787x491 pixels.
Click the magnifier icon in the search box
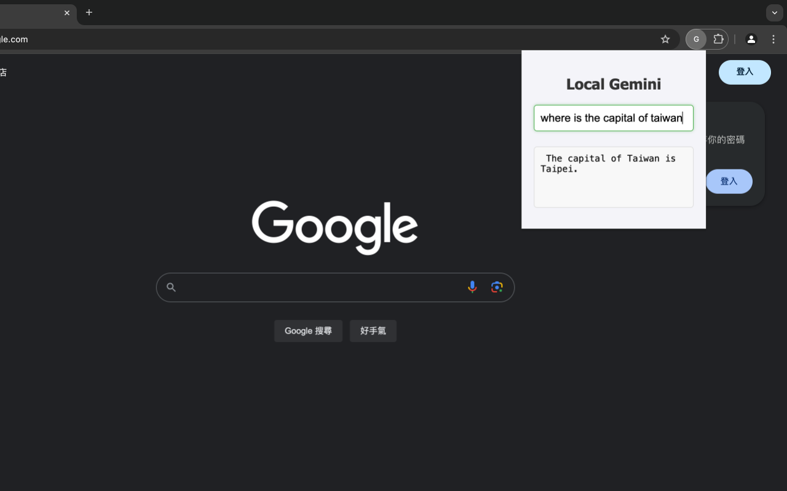pyautogui.click(x=171, y=287)
